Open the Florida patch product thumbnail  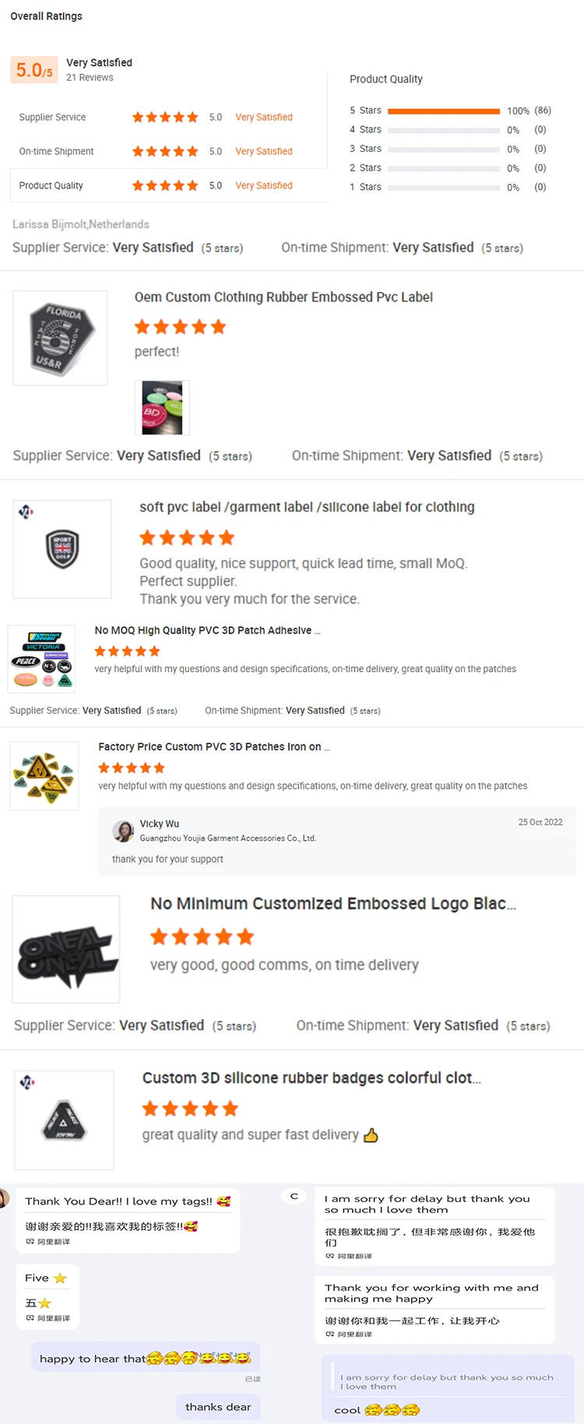[60, 338]
